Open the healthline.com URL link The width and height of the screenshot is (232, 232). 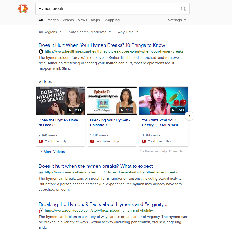[114, 51]
